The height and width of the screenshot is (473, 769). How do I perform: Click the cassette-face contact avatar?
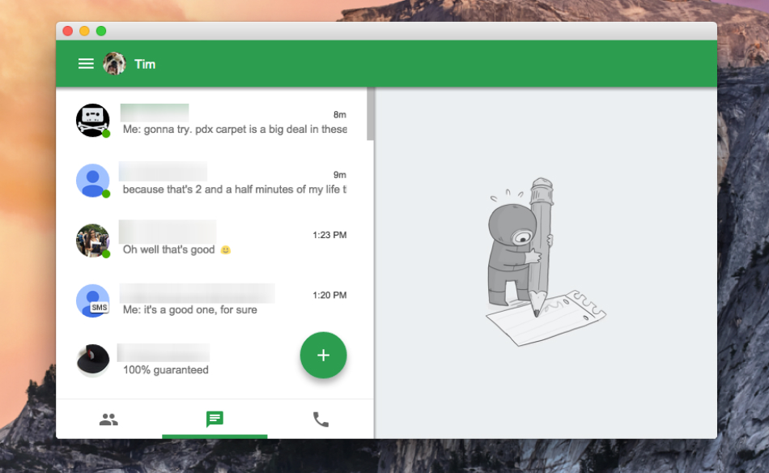(92, 120)
